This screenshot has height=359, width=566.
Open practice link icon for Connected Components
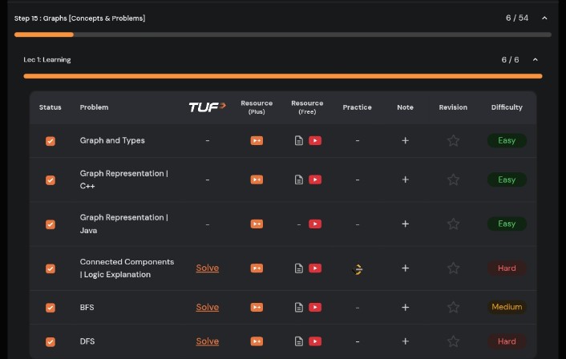[357, 269]
